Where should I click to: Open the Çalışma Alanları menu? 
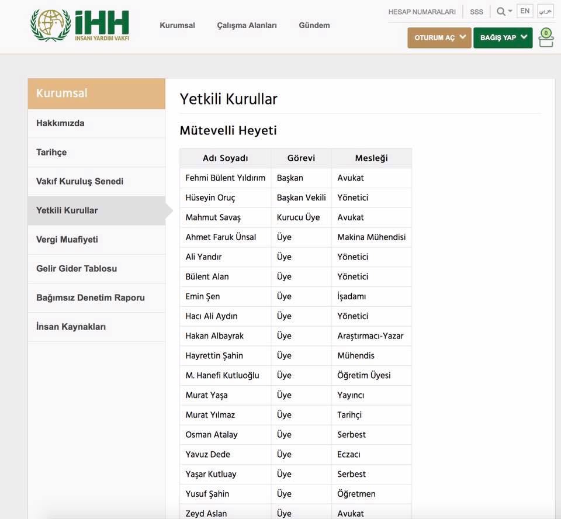click(246, 25)
